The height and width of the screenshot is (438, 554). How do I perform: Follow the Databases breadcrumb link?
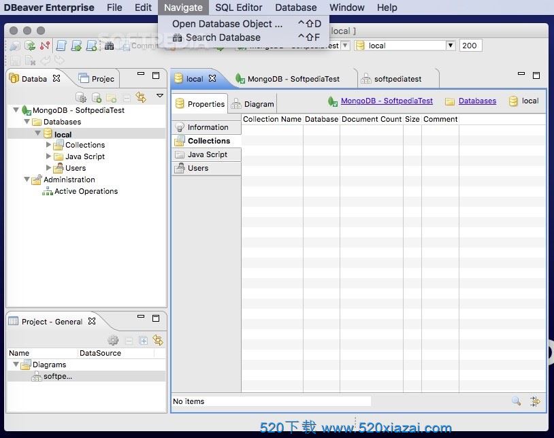477,101
